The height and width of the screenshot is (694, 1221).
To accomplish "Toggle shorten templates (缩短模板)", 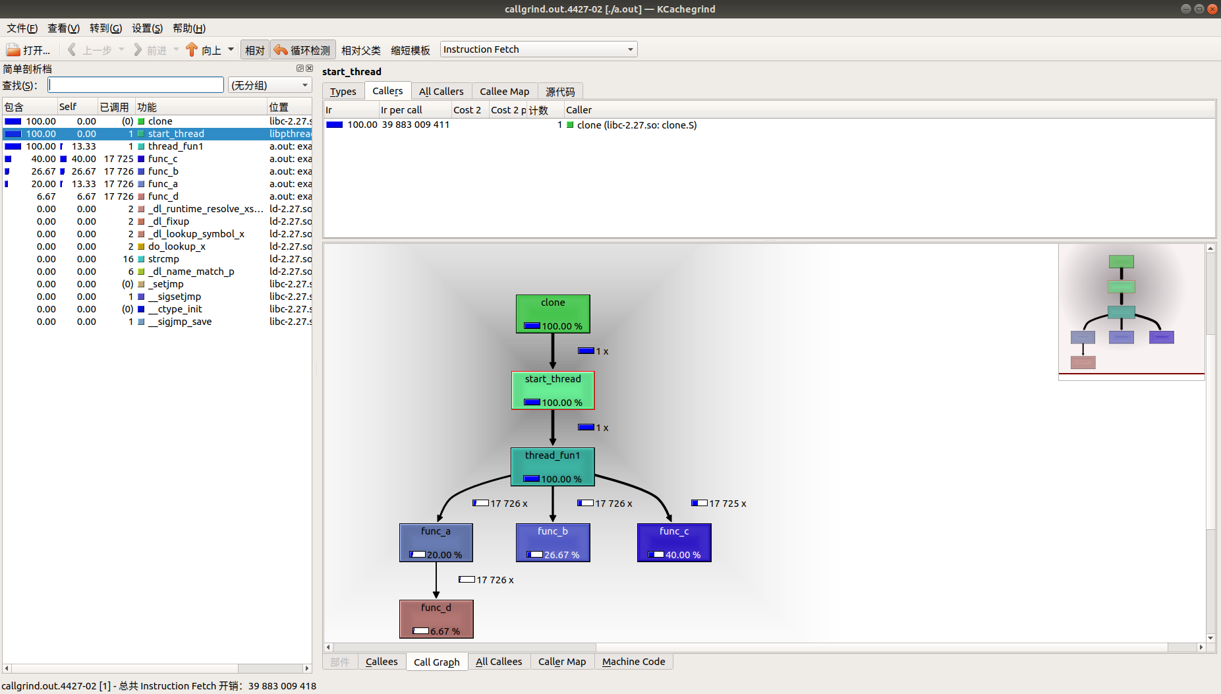I will click(x=411, y=50).
